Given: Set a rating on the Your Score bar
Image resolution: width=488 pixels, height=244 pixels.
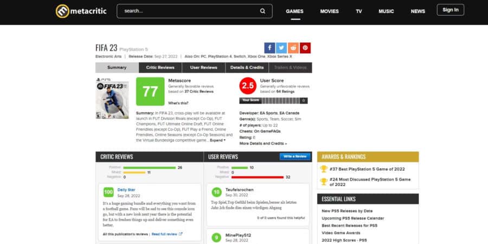Looking at the screenshot, I should (x=281, y=100).
